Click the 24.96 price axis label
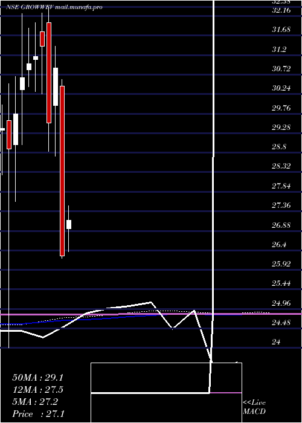Viewport: 302px width, 423px height. click(x=281, y=304)
